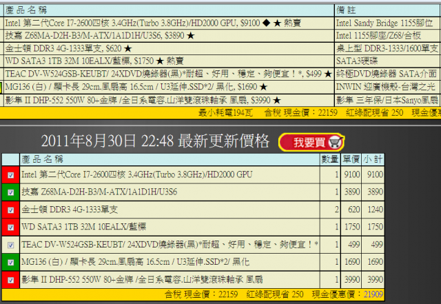Uncheck the 金士頓 DDR3 4G-1333 checkbox
This screenshot has width=441, height=304.
(11, 210)
